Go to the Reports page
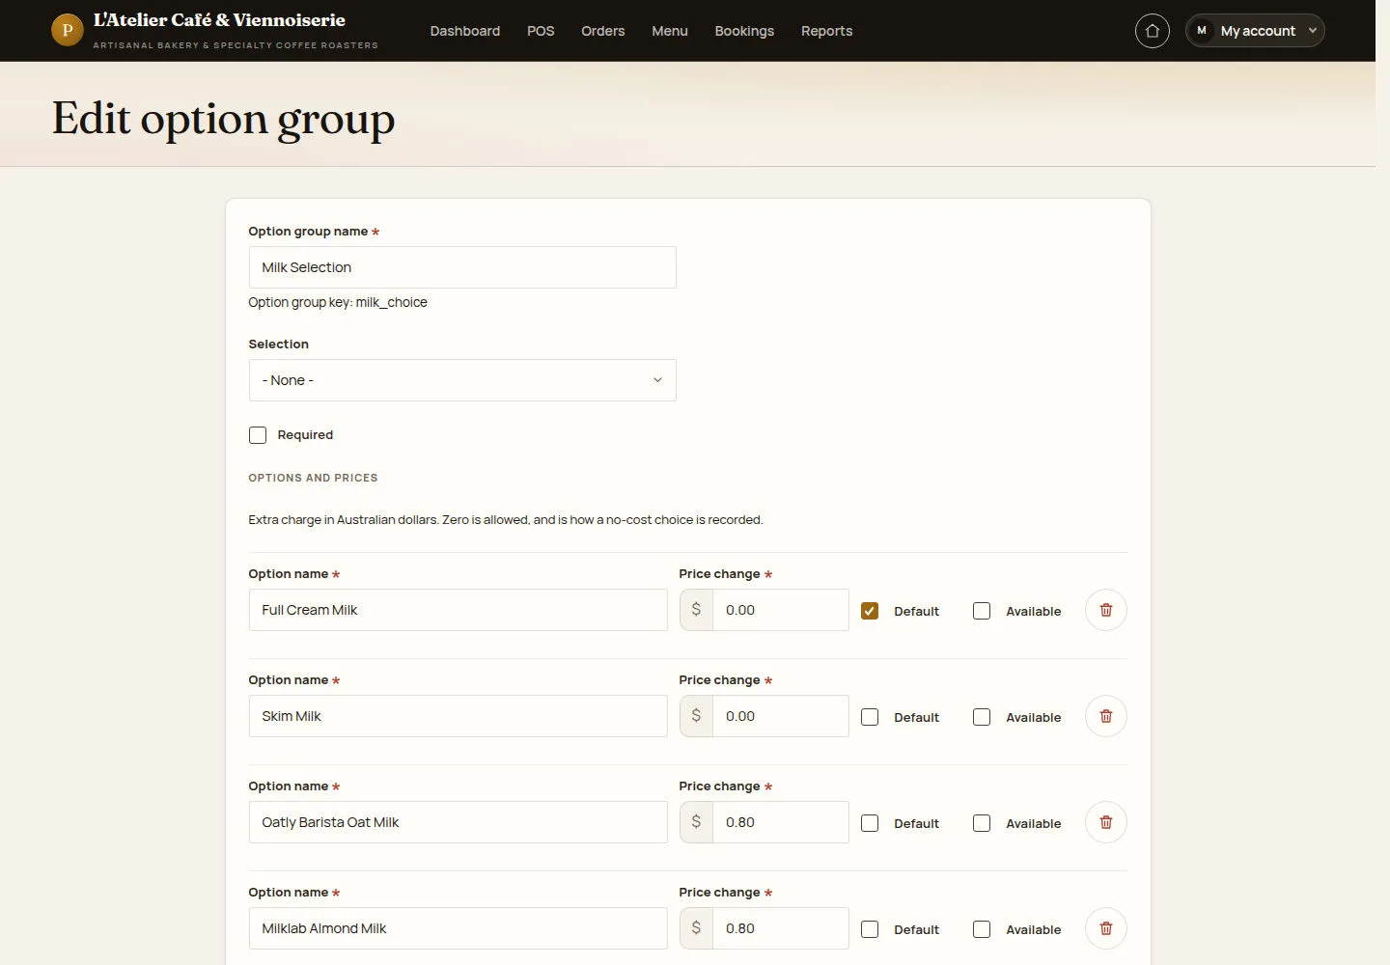 (x=826, y=31)
